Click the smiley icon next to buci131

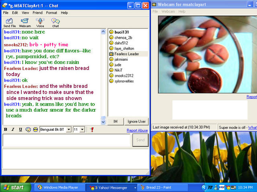pyautogui.click(x=111, y=32)
